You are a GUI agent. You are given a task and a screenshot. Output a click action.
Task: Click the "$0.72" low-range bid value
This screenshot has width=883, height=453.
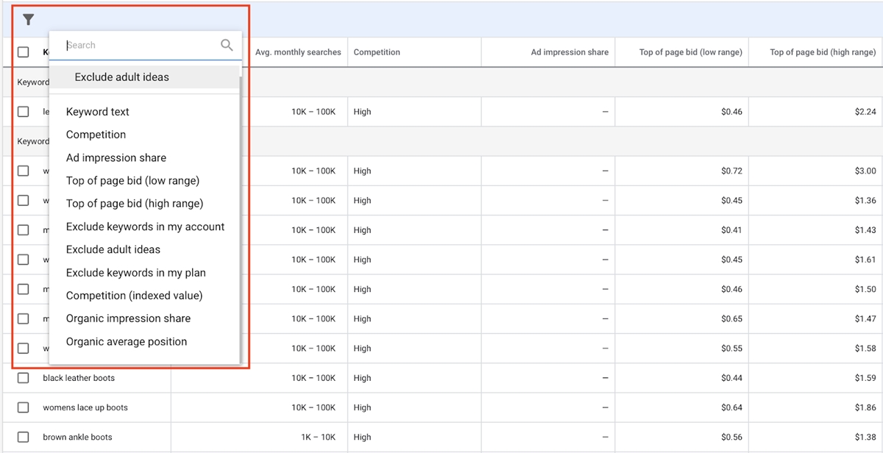[731, 171]
